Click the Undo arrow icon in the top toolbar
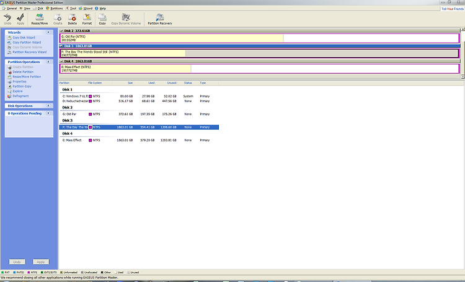The width and height of the screenshot is (465, 282). 7,17
